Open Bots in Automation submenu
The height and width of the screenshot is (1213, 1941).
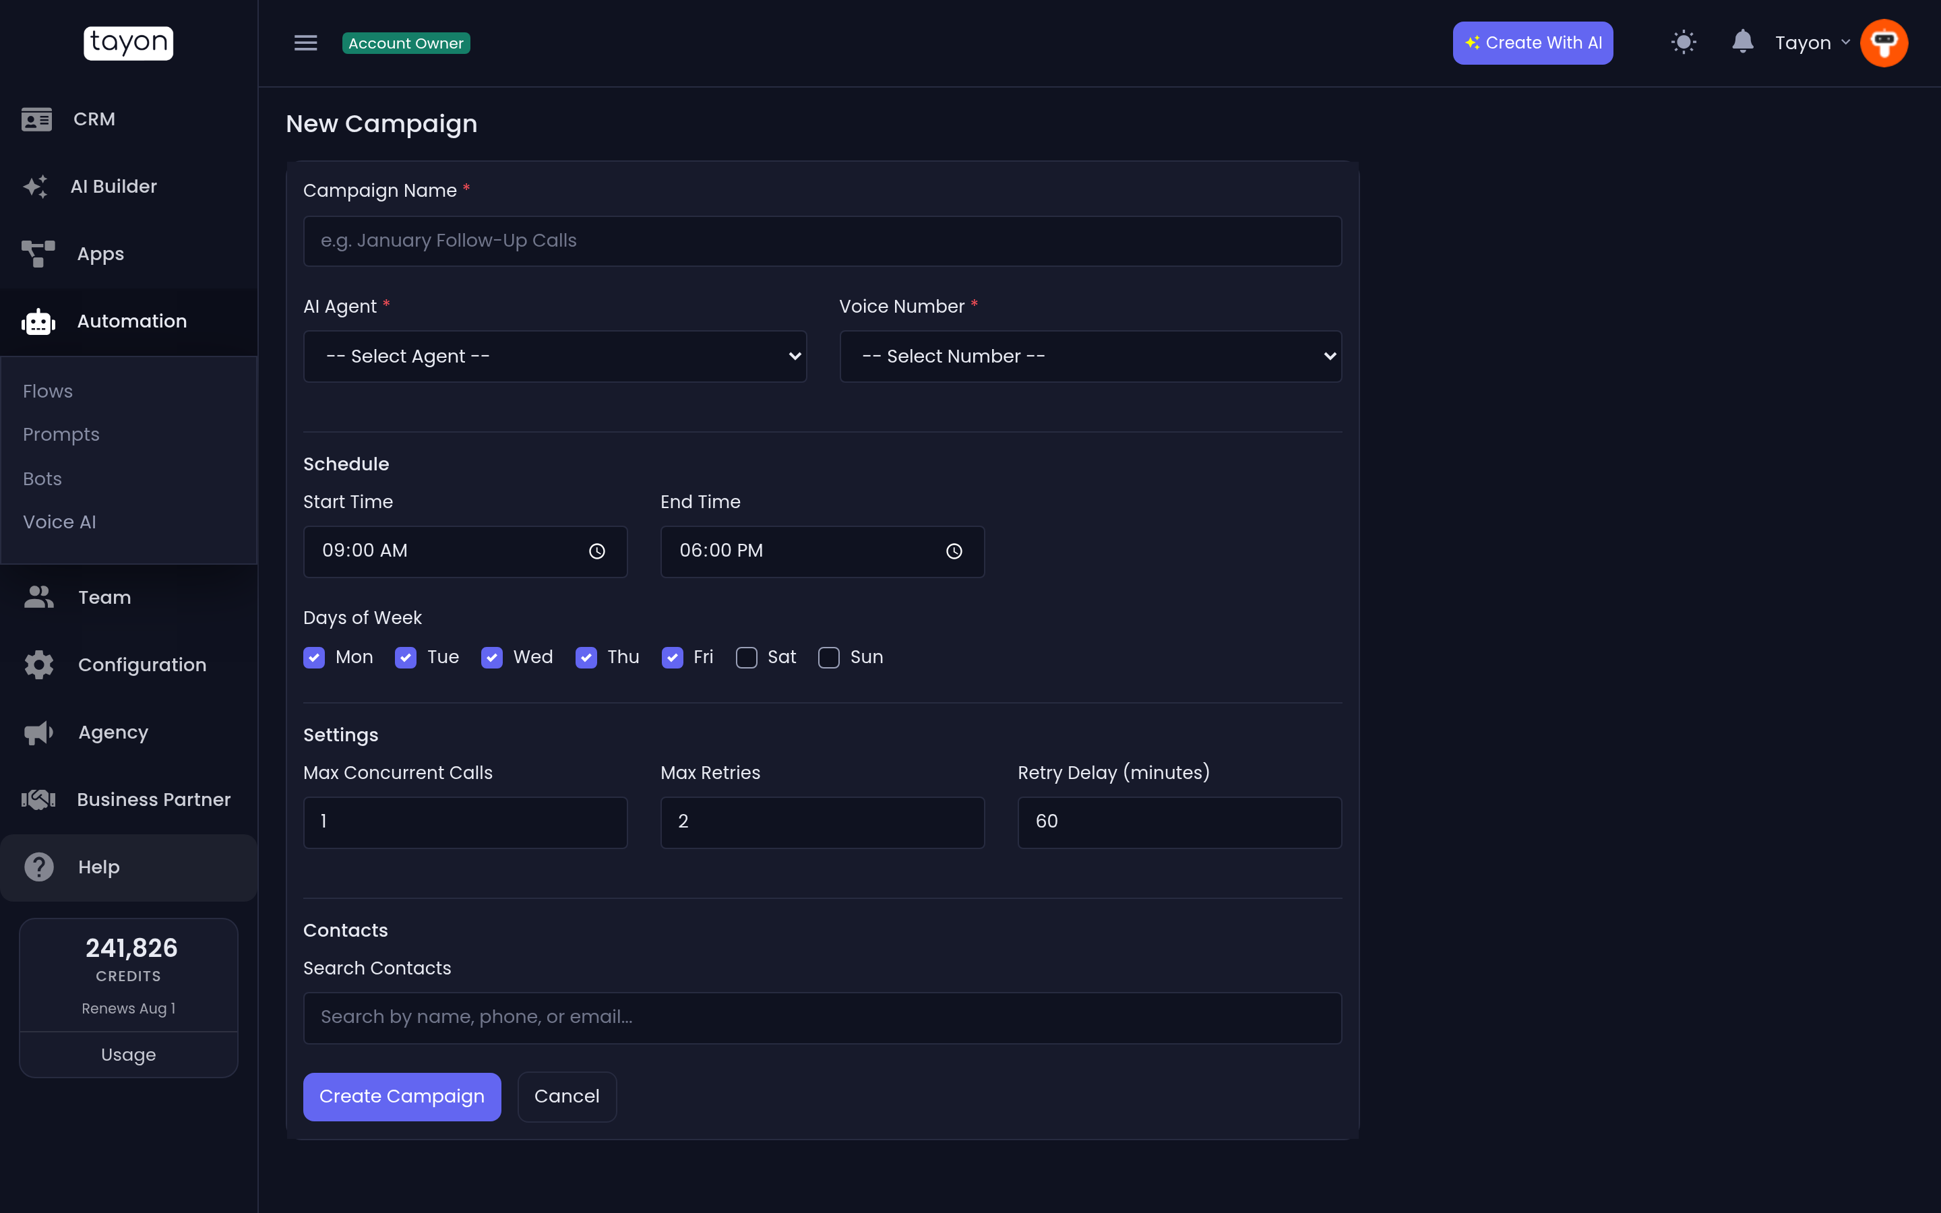[x=42, y=478]
